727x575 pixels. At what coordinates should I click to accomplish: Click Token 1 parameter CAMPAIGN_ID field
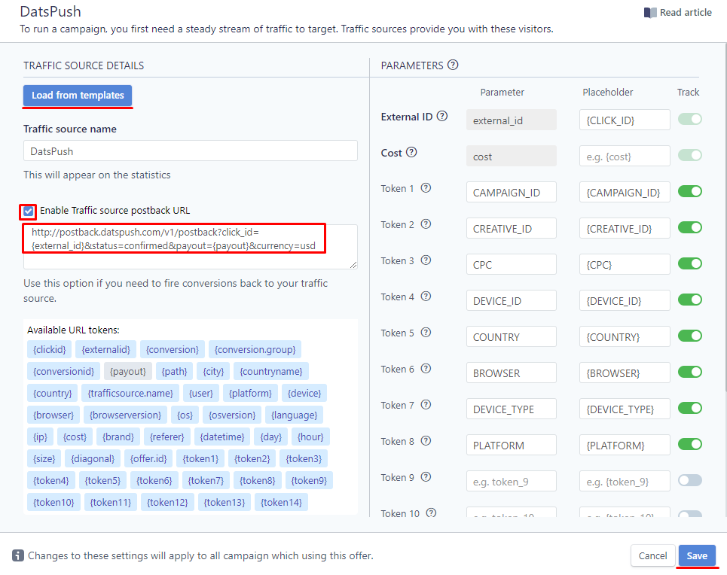pos(512,192)
